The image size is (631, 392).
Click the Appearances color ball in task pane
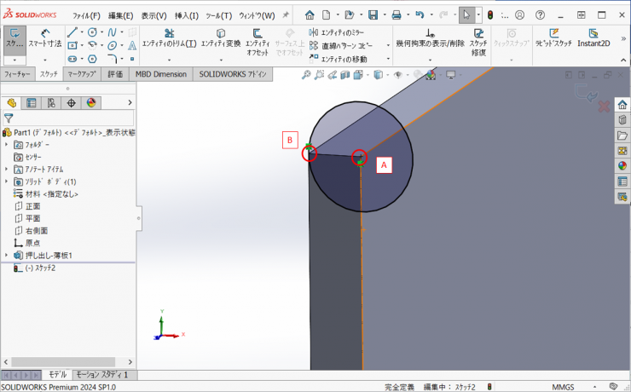pos(622,166)
